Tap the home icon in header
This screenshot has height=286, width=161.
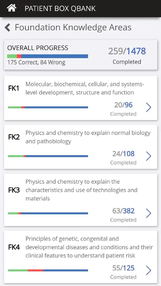(11, 8)
